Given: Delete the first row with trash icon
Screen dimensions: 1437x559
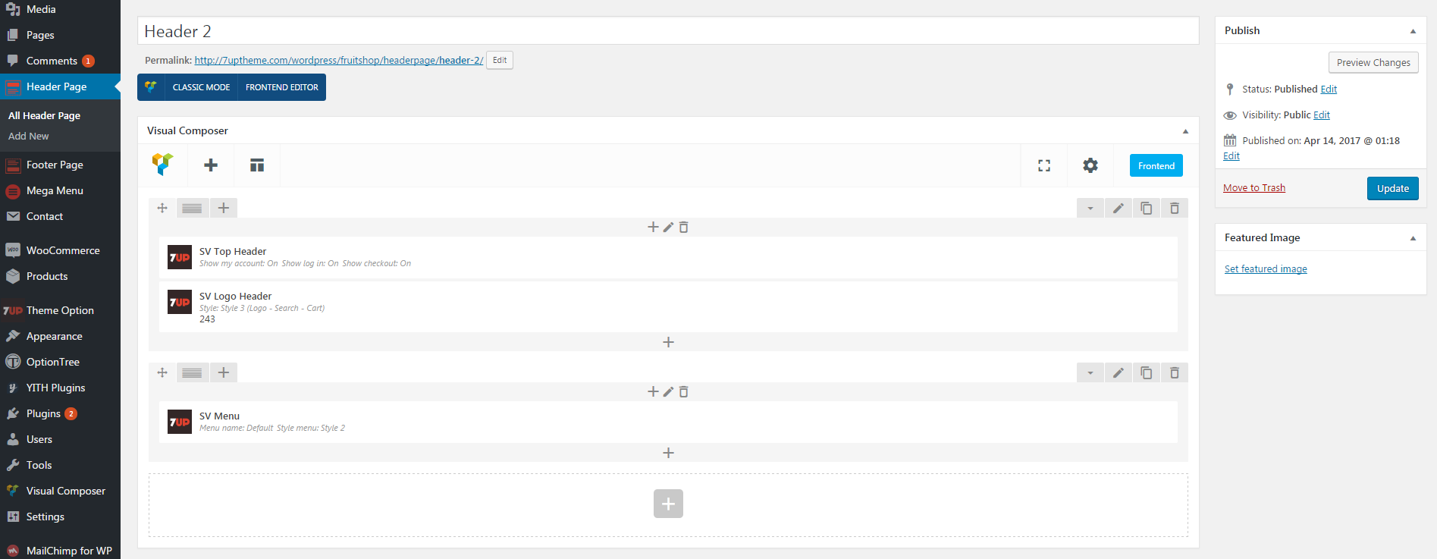Looking at the screenshot, I should pos(1175,208).
